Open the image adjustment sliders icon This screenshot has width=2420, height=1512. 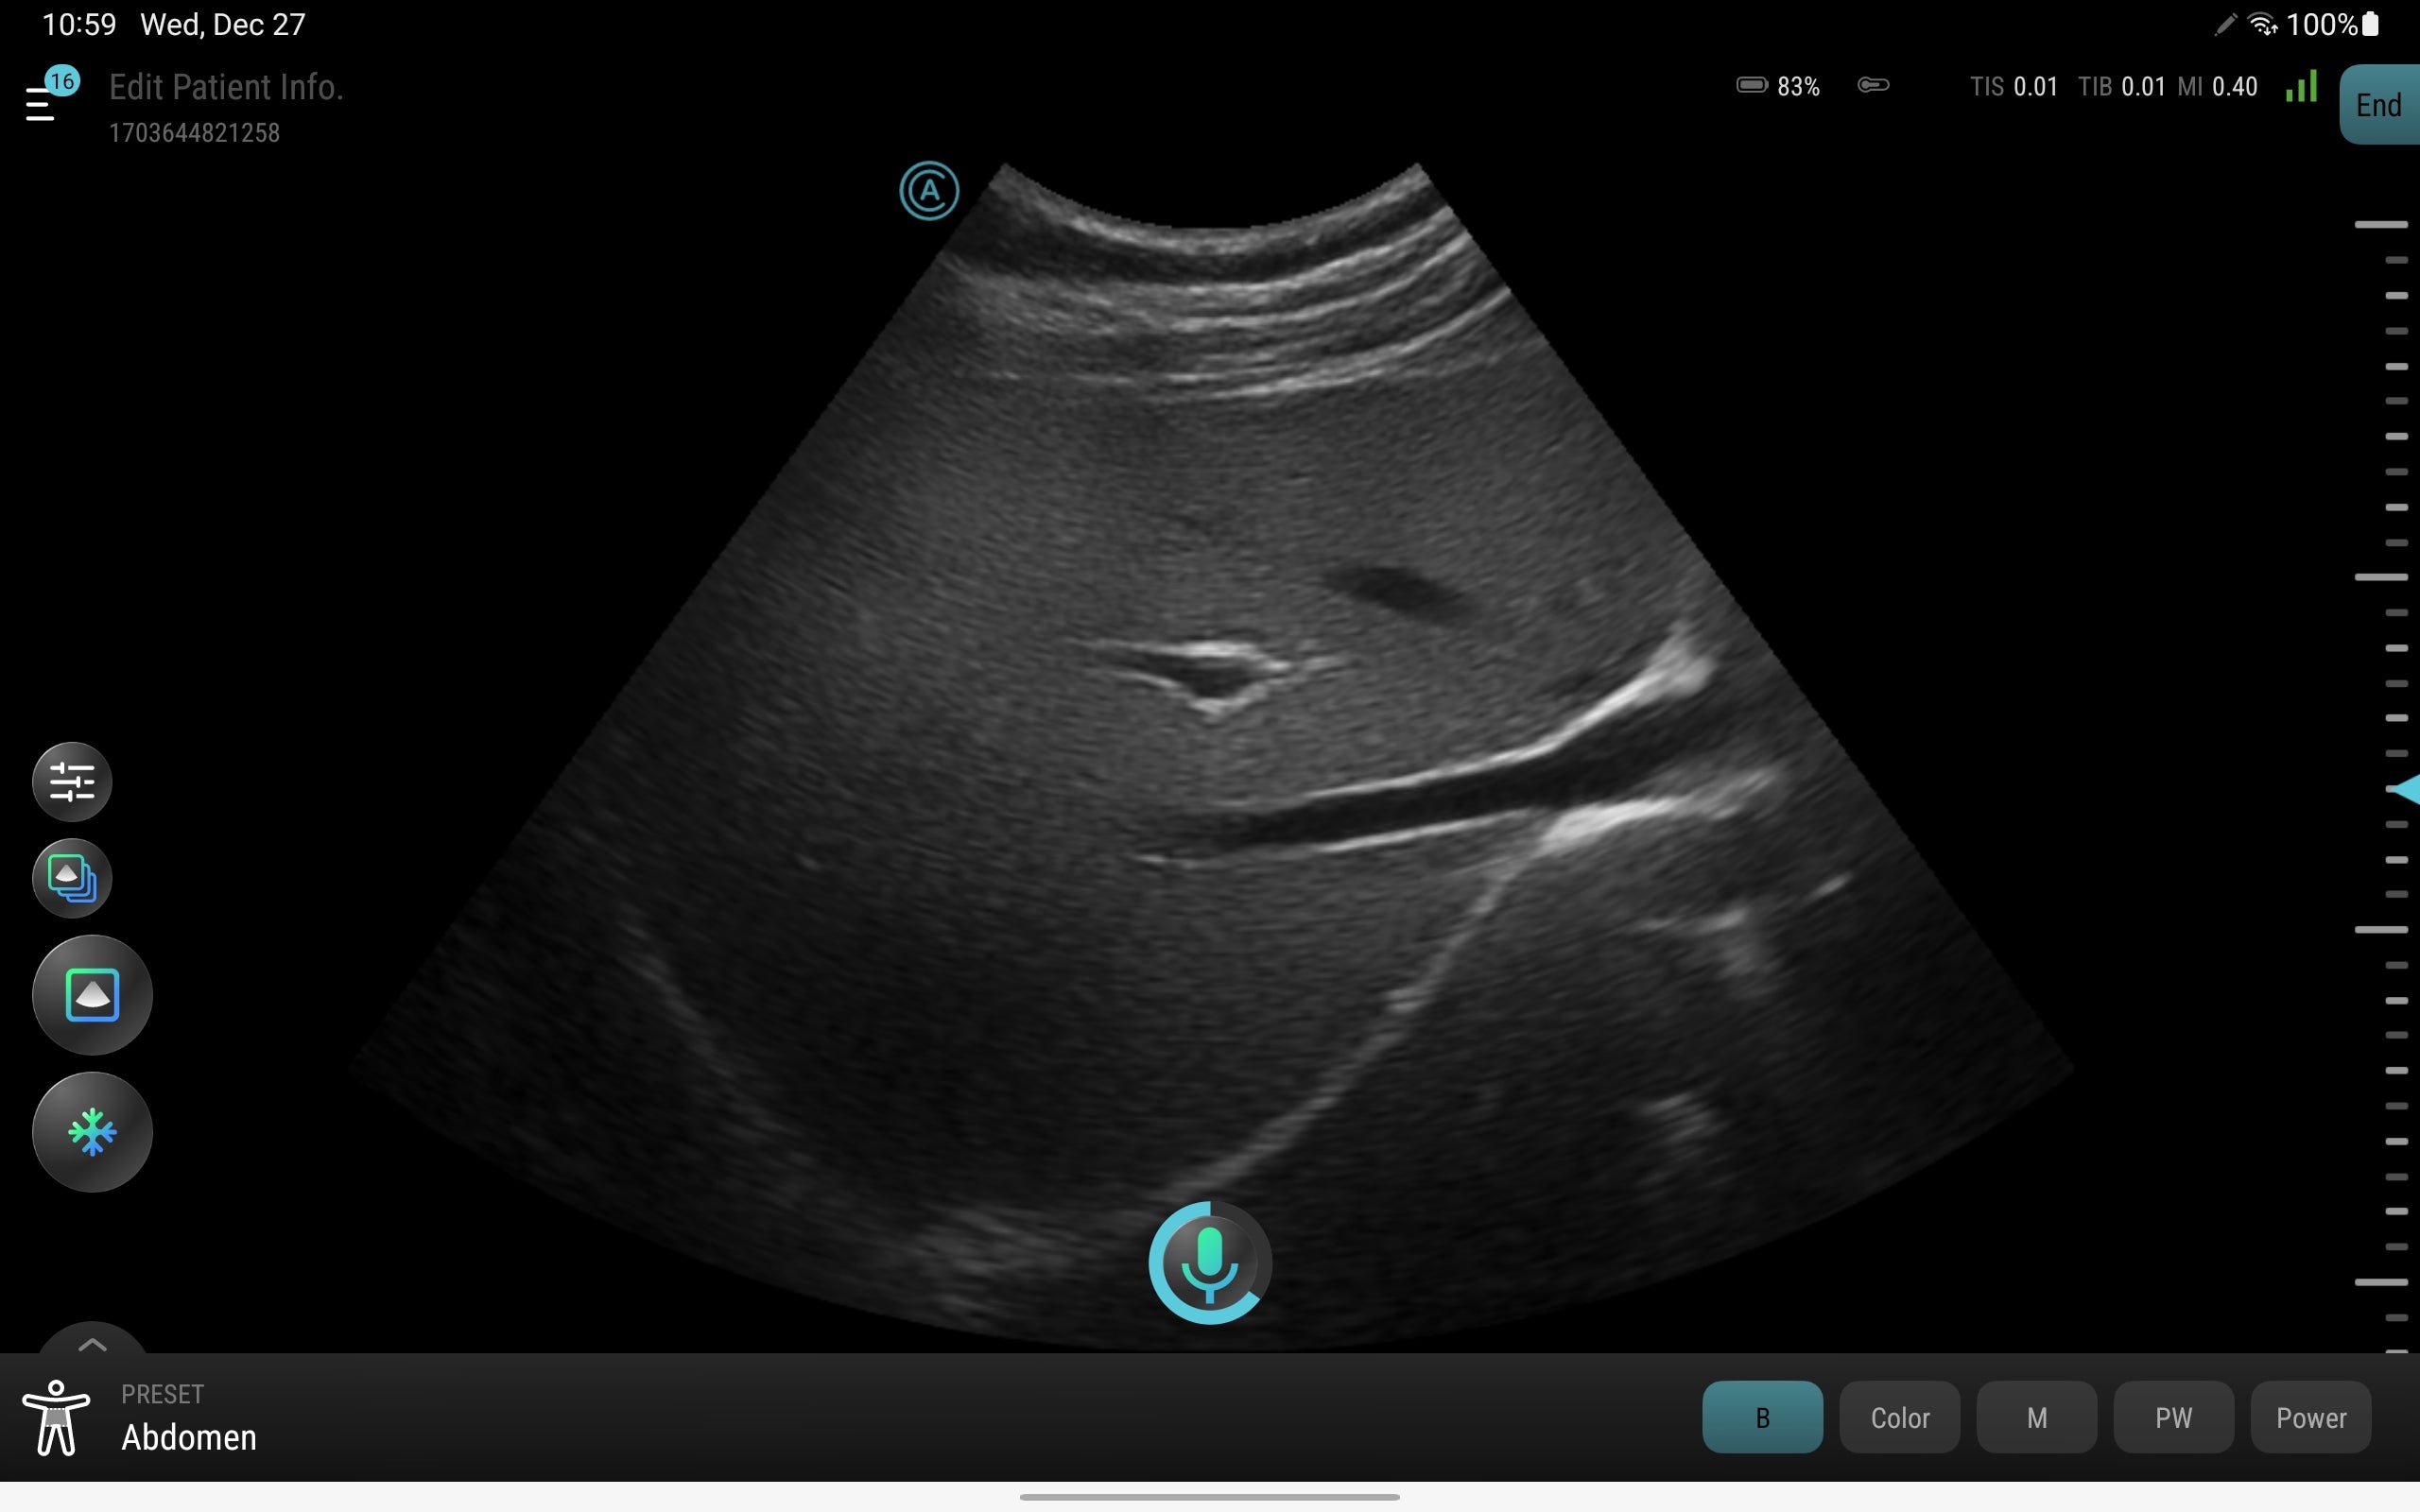coord(72,782)
